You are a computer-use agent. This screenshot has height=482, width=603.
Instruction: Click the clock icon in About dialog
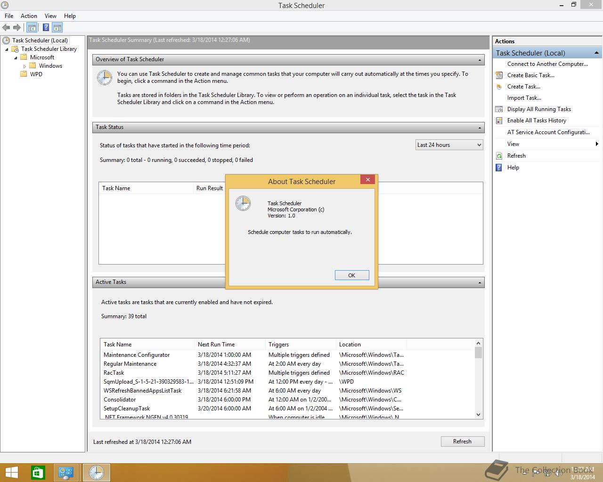tap(243, 203)
